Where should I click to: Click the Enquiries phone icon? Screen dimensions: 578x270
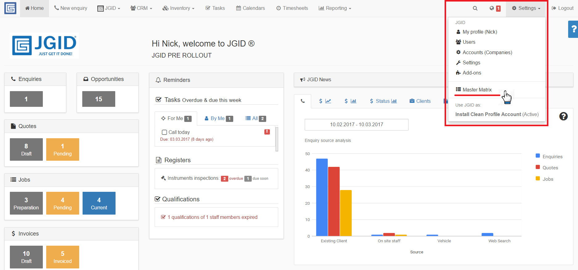(13, 79)
